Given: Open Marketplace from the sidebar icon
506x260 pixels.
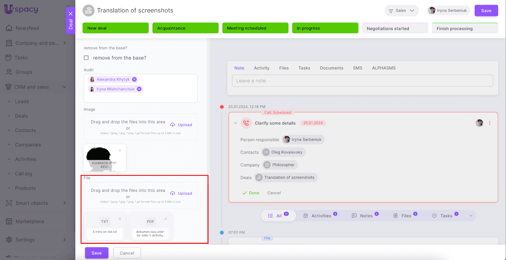Looking at the screenshot, I should coord(9,221).
